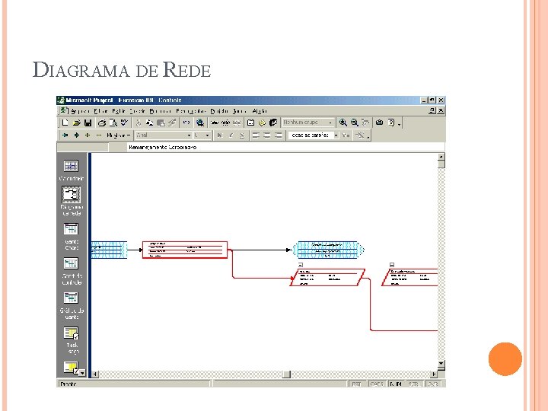Open the Ajuda menu

coord(260,111)
